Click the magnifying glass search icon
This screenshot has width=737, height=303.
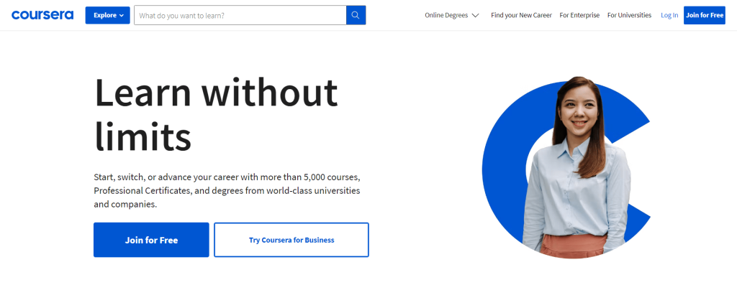coord(356,15)
